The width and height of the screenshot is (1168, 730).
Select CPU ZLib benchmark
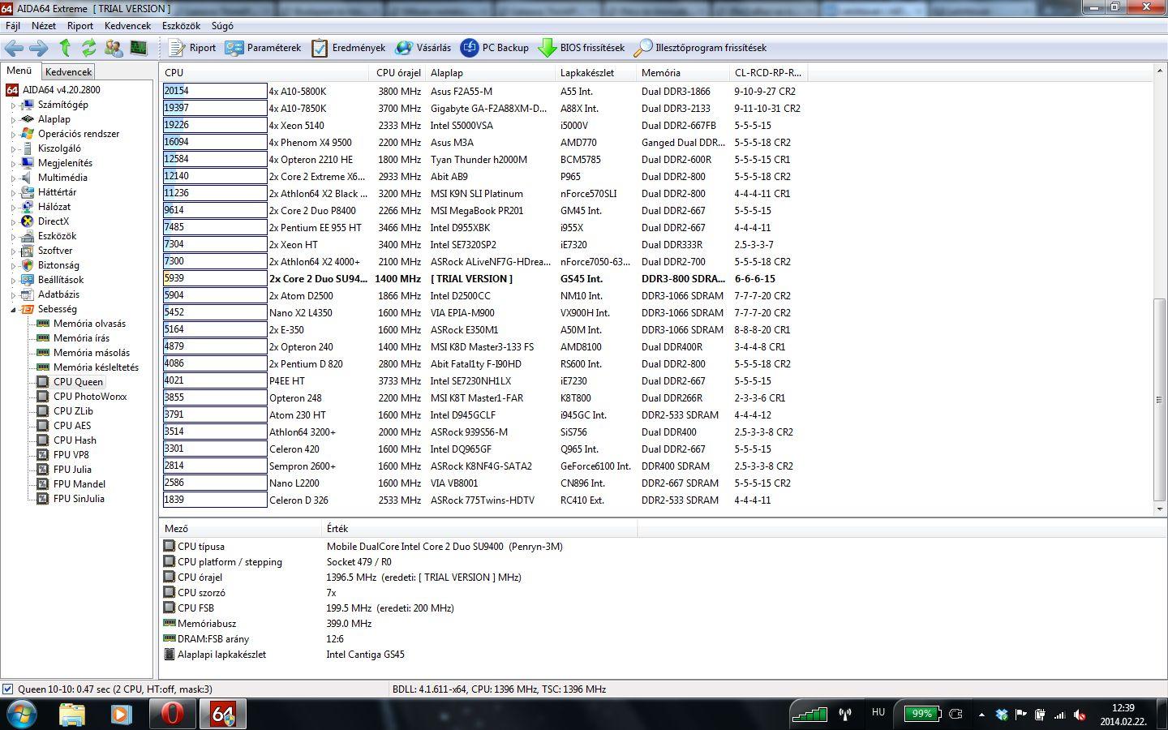[73, 411]
